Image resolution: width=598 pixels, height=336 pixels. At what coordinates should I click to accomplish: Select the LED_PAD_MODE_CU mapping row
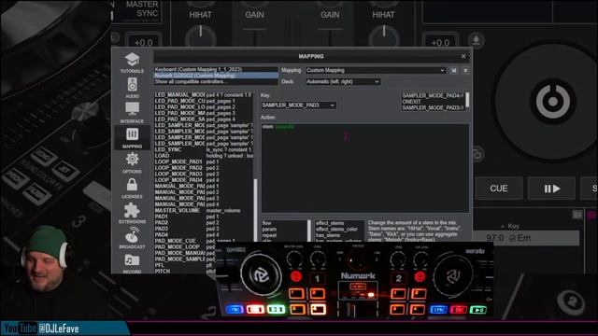pyautogui.click(x=204, y=101)
